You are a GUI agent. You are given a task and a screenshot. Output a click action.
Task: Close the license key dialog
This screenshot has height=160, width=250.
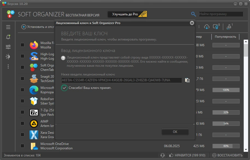192,23
